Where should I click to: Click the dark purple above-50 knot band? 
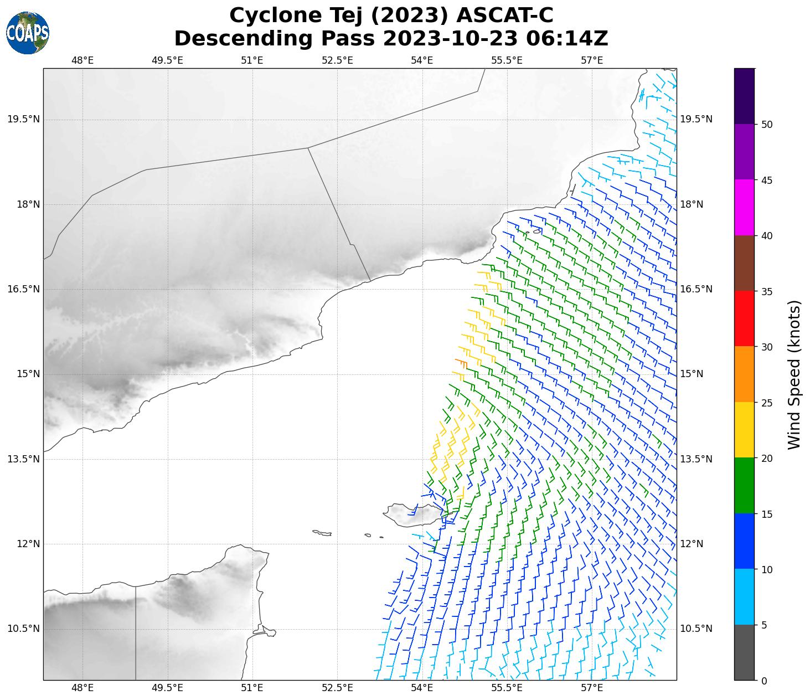tap(744, 96)
